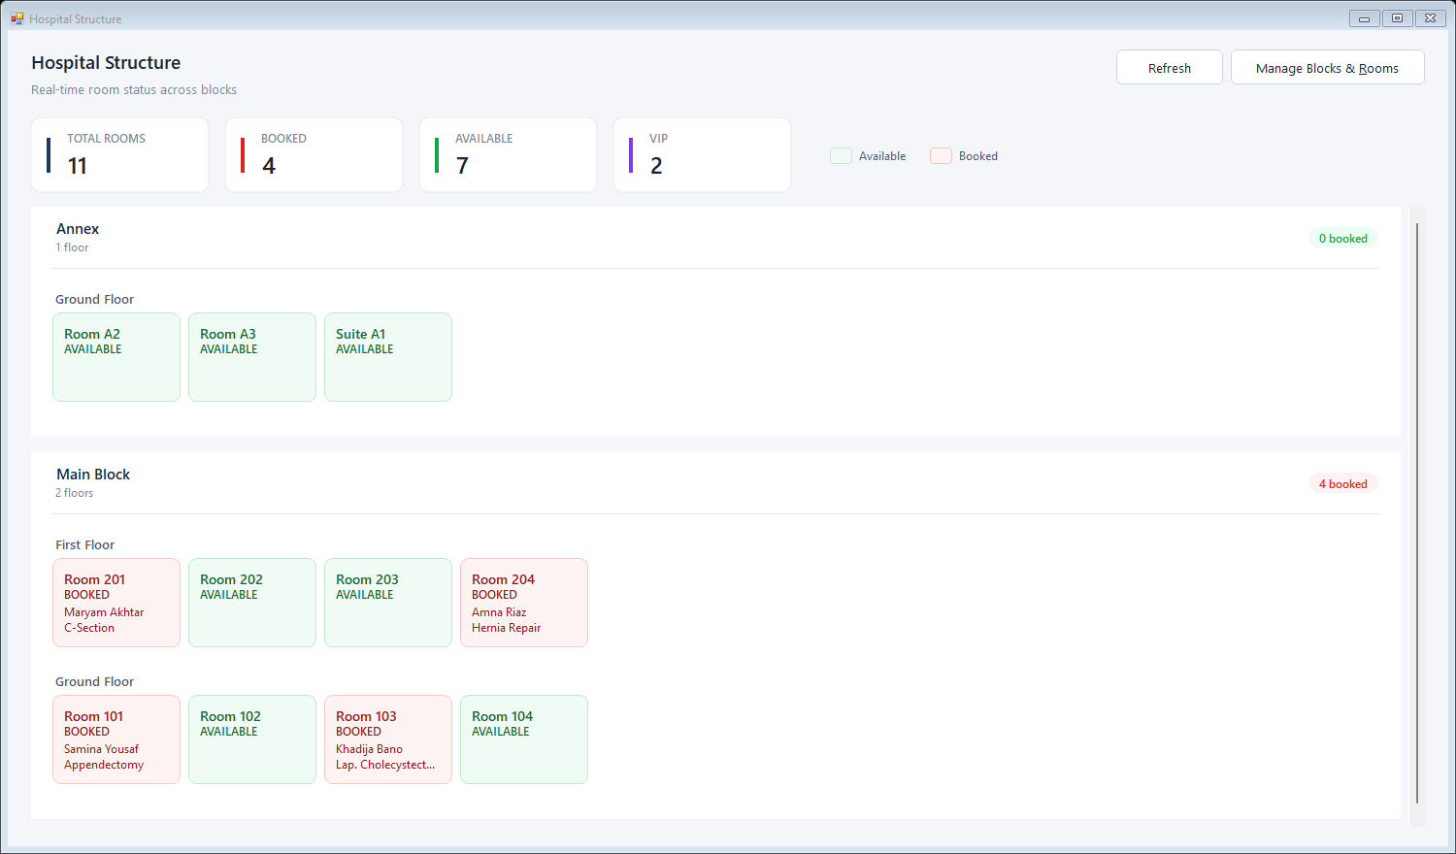
Task: Open booked Room 103 card
Action: (x=388, y=739)
